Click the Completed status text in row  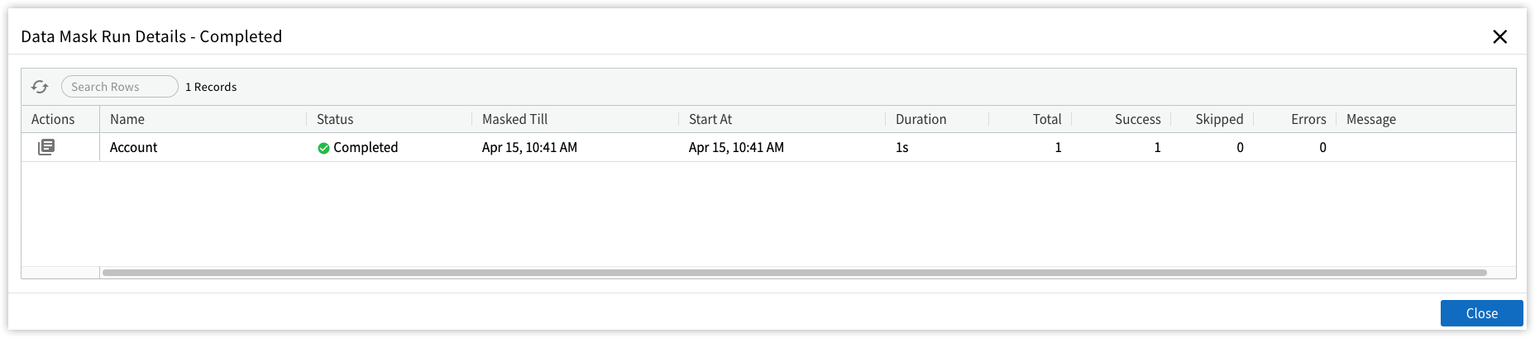[366, 147]
